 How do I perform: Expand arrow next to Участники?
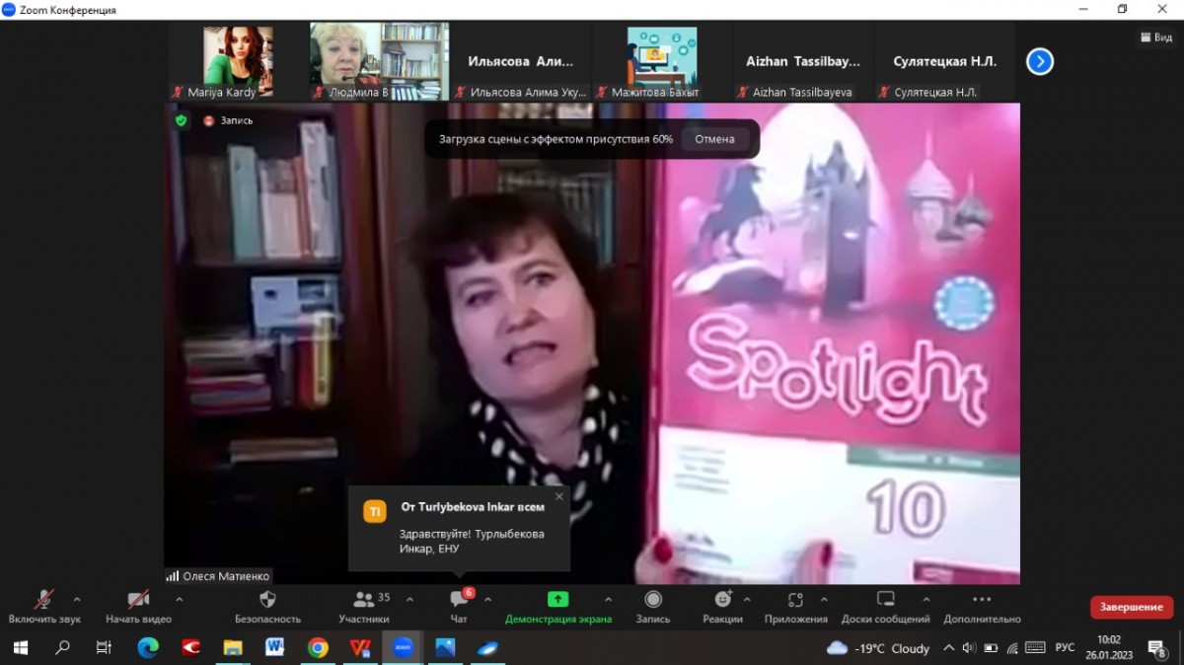pos(409,599)
